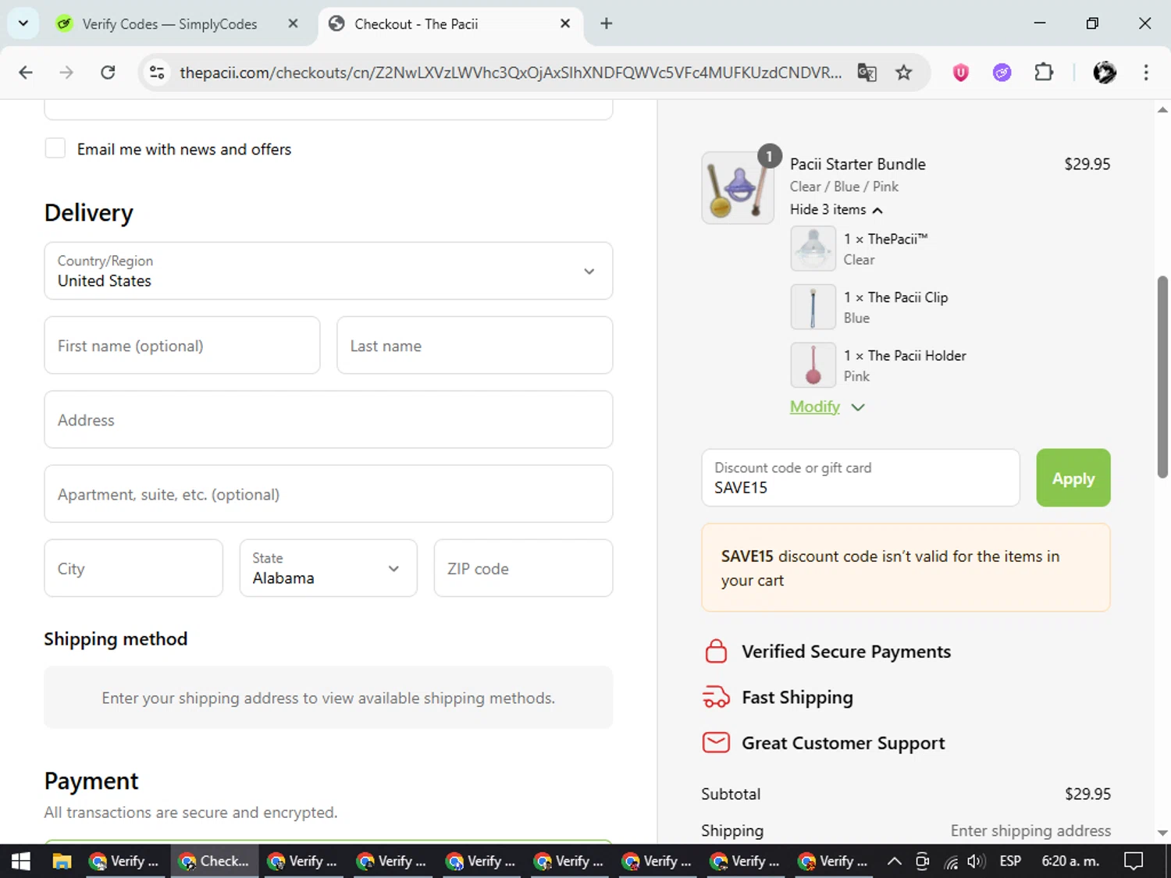Open the State dropdown showing Alabama
This screenshot has width=1171, height=878.
[x=329, y=568]
